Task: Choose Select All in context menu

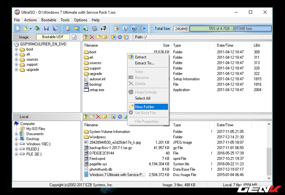Action: click(x=148, y=98)
